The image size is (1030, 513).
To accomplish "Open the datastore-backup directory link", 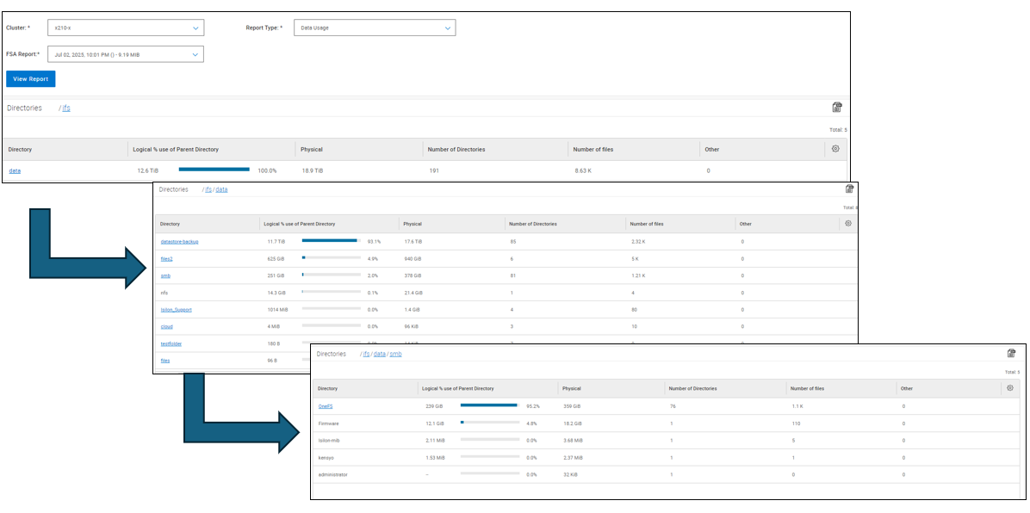I will tap(179, 242).
